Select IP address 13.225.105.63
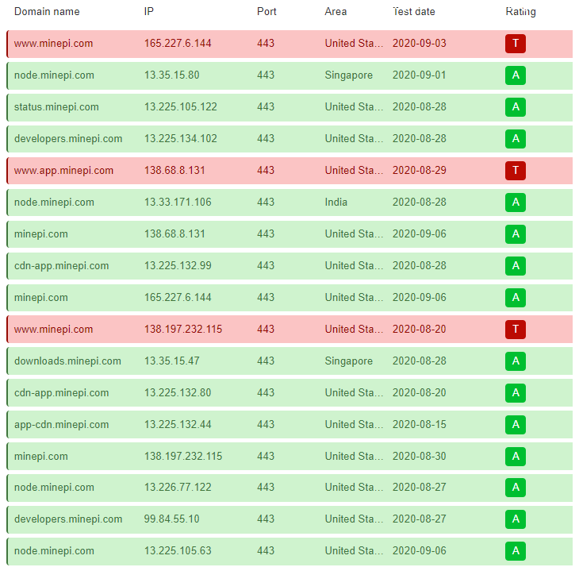Image resolution: width=579 pixels, height=571 pixels. [178, 551]
